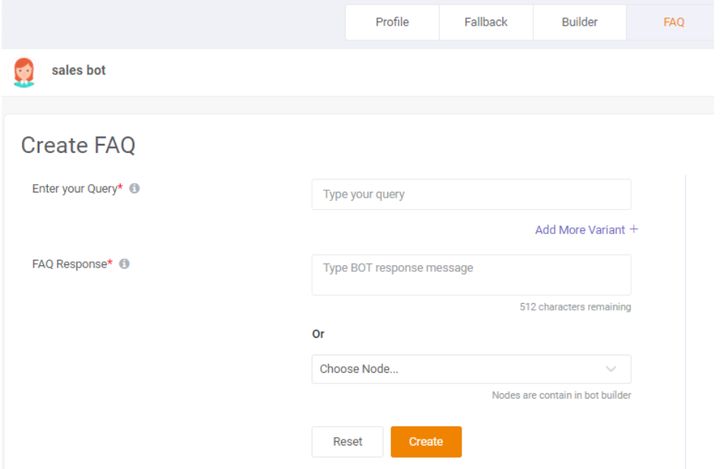Click the Create FAQ heading

coord(78,145)
